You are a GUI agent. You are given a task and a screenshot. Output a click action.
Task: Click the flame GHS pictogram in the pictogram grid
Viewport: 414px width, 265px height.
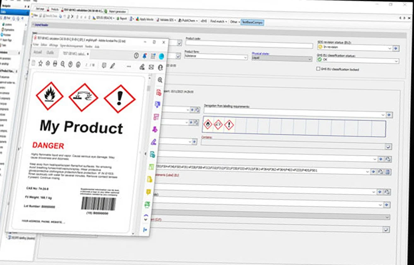pyautogui.click(x=208, y=124)
